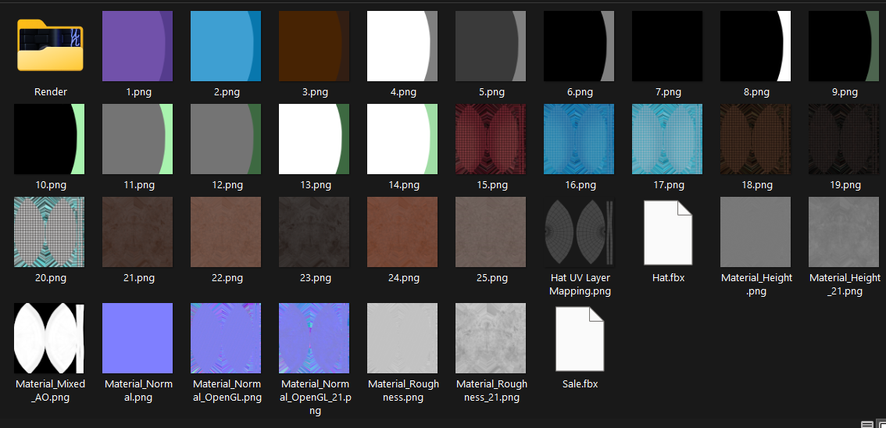Click the Material_Height_21.png thumbnail
The height and width of the screenshot is (428, 886).
click(844, 232)
